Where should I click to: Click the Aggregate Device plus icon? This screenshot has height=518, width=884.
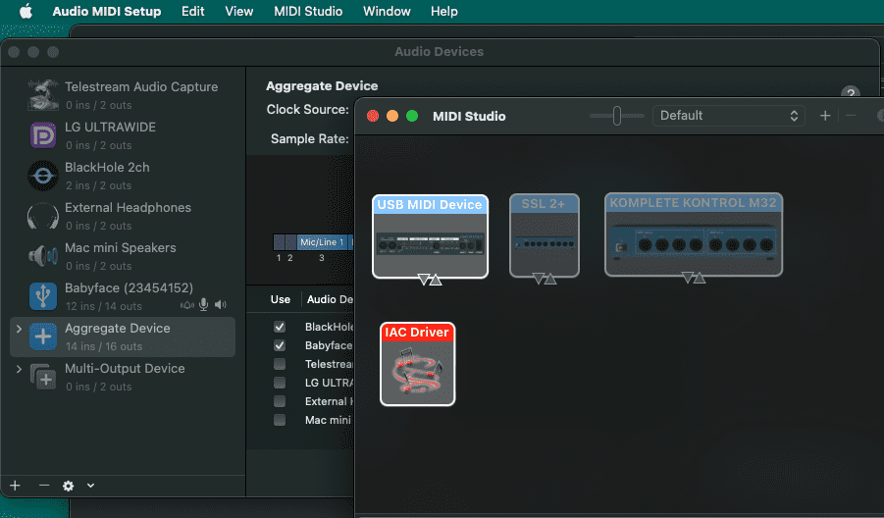tap(43, 337)
